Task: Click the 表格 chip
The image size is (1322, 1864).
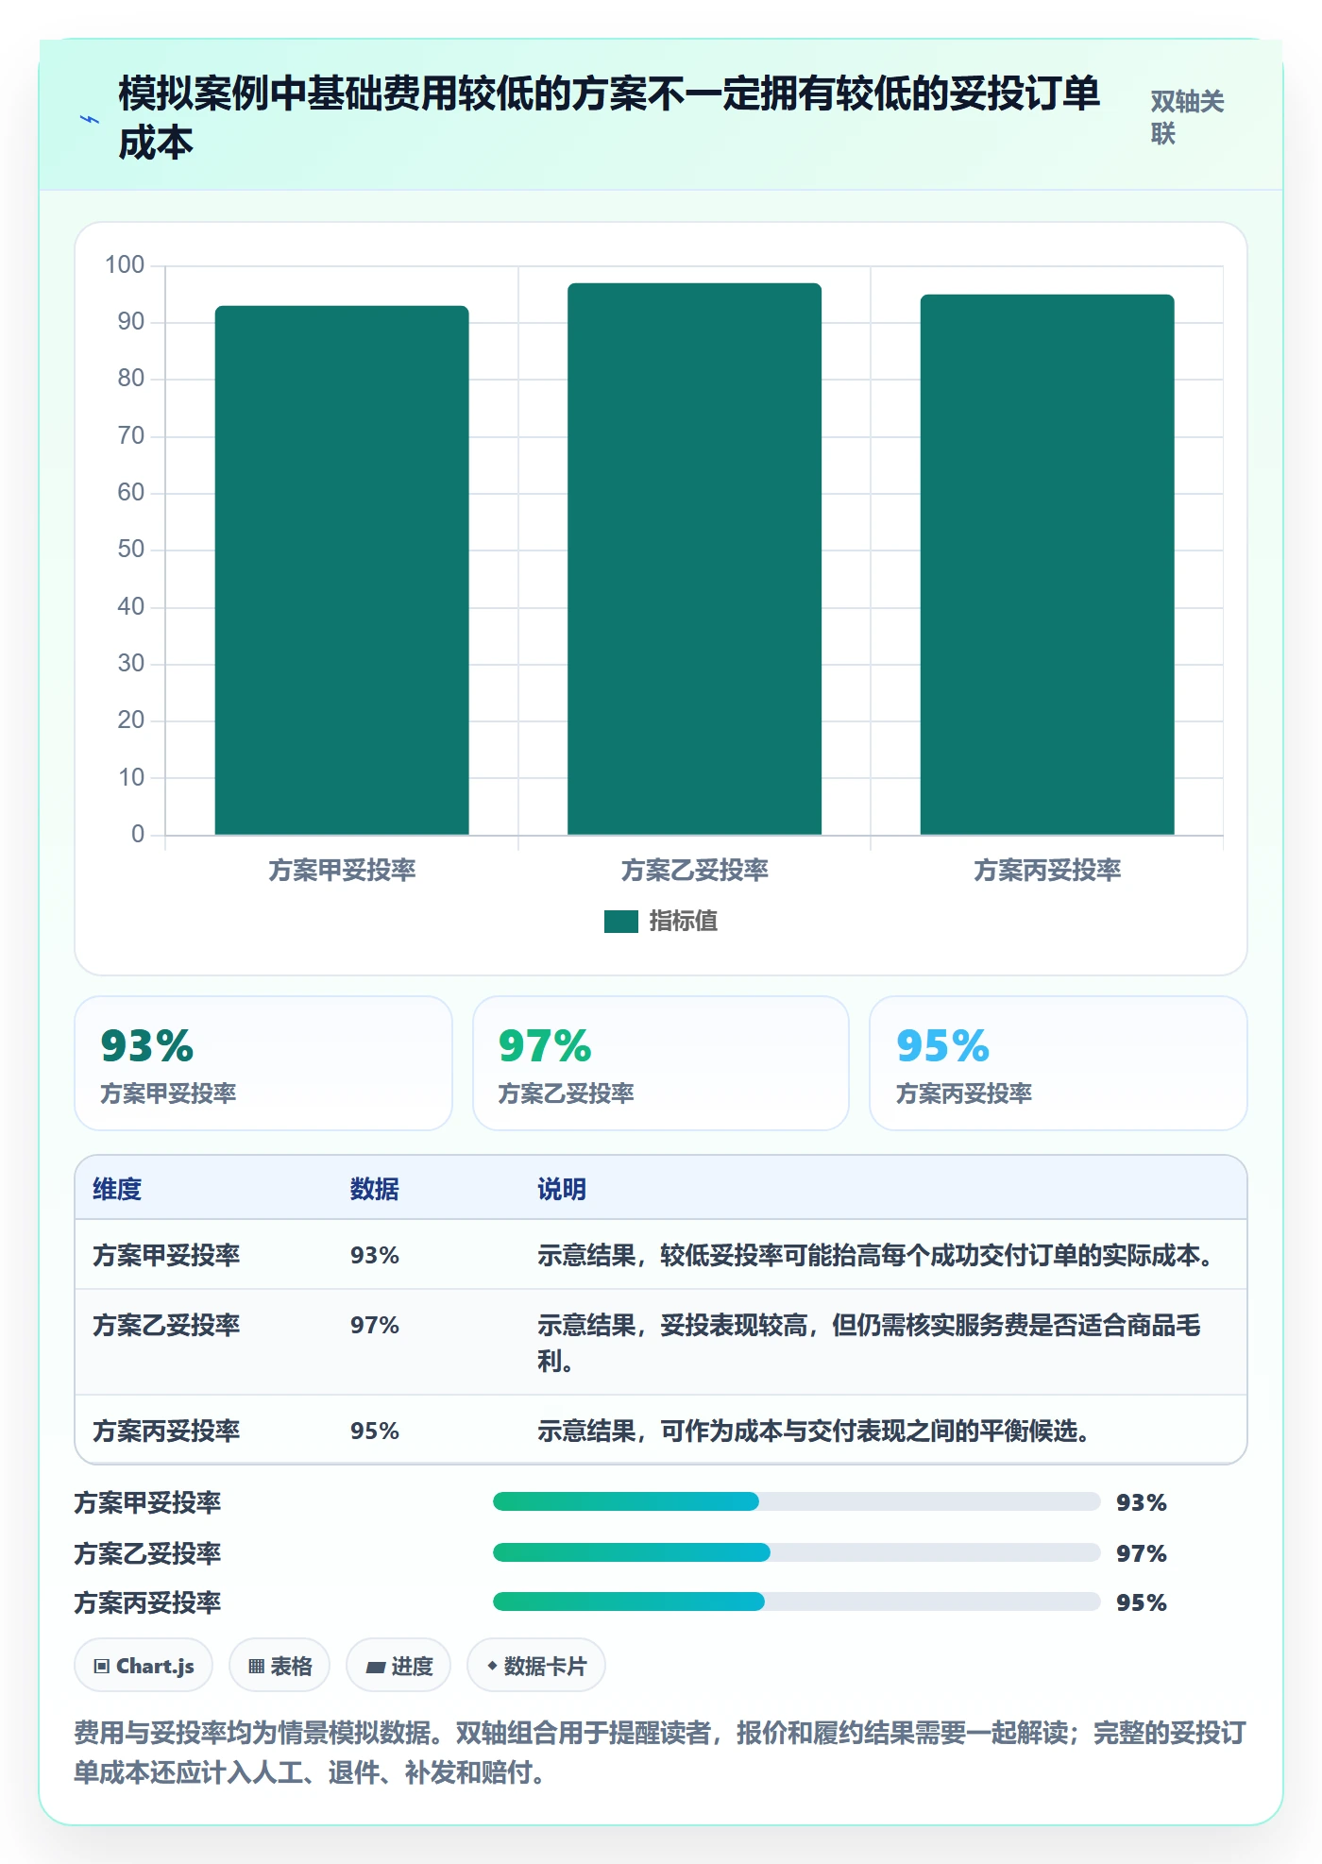Action: tap(280, 1666)
